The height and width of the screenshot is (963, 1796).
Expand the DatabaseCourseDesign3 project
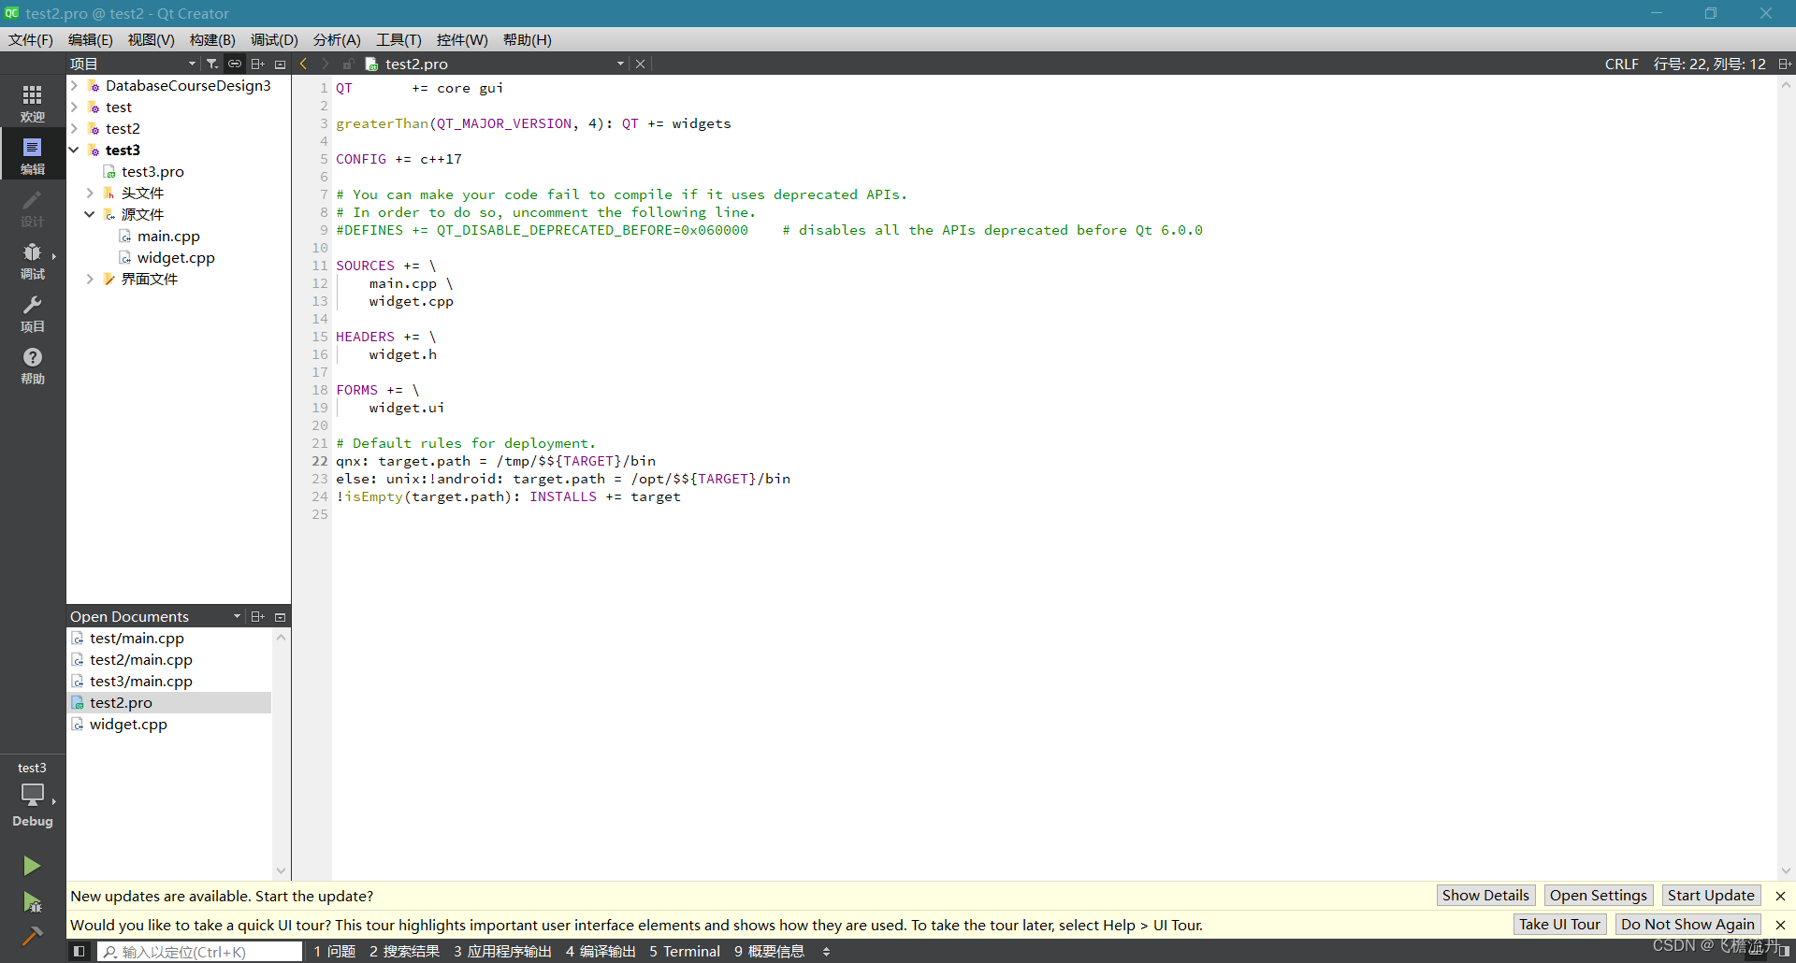click(74, 85)
